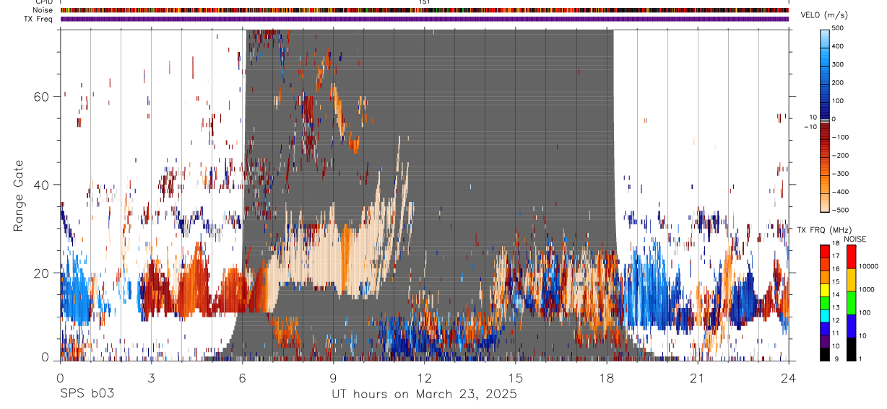This screenshot has height=409, width=887.
Task: Click the '300' label on the velocity scale
Action: (838, 64)
